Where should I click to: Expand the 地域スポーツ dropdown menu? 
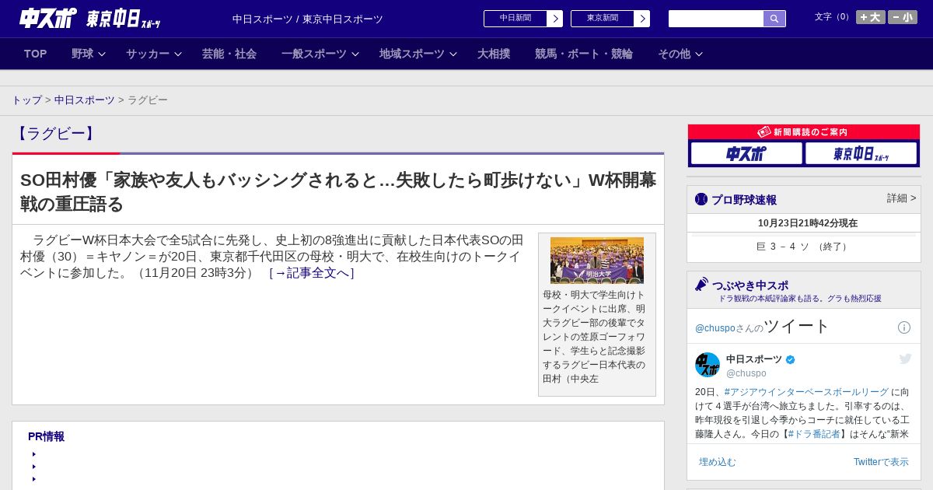[x=418, y=54]
